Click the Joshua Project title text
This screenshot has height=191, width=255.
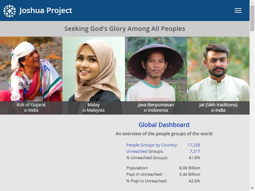tap(46, 11)
